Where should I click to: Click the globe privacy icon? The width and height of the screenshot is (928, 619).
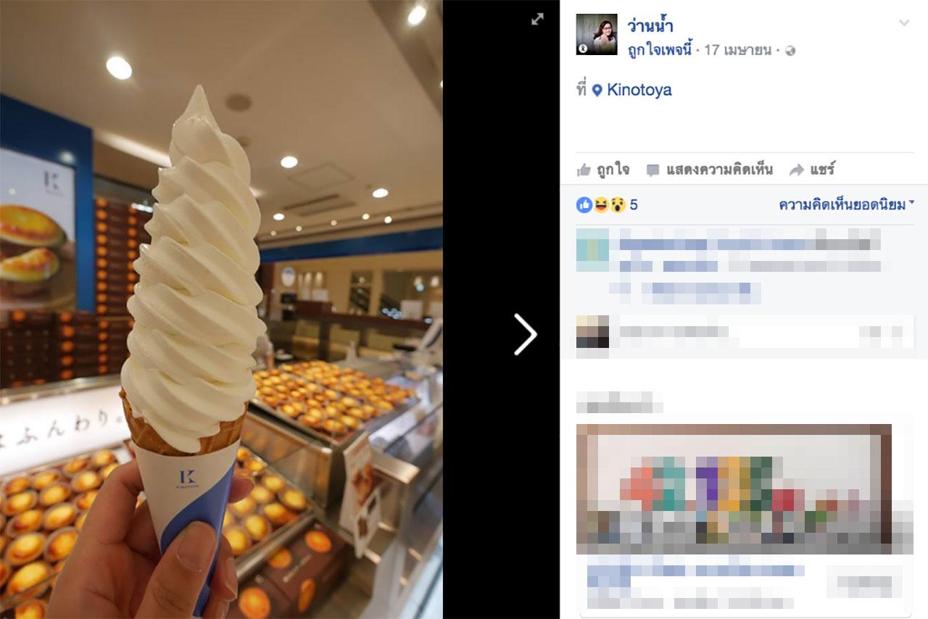tap(790, 51)
